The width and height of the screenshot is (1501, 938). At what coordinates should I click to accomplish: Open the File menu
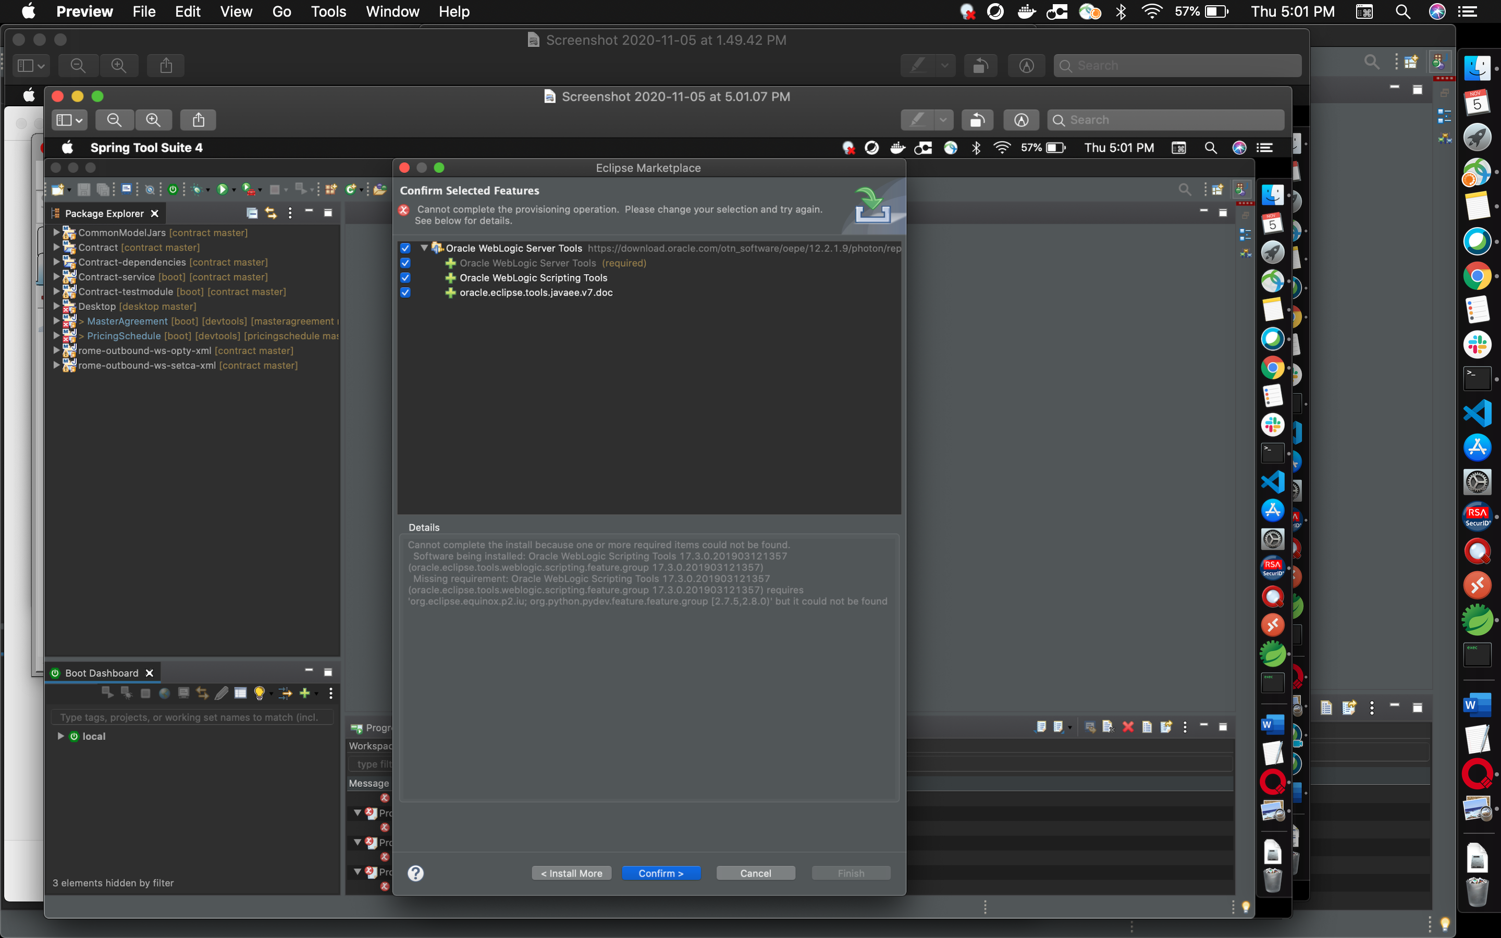coord(144,12)
